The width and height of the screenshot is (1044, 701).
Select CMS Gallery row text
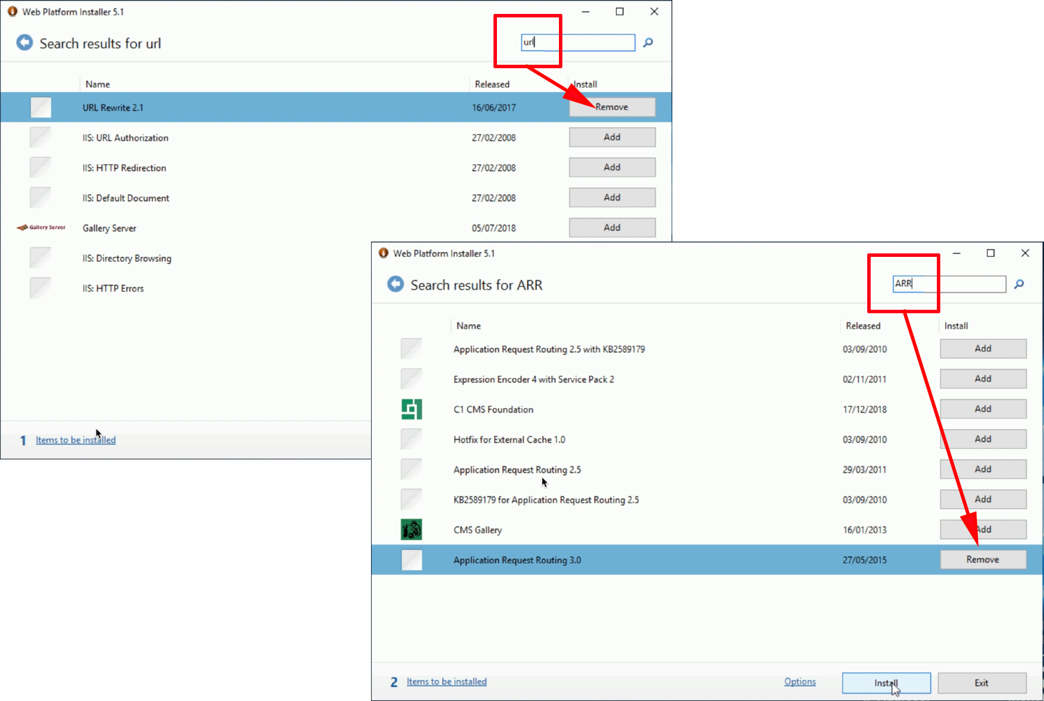click(x=477, y=530)
